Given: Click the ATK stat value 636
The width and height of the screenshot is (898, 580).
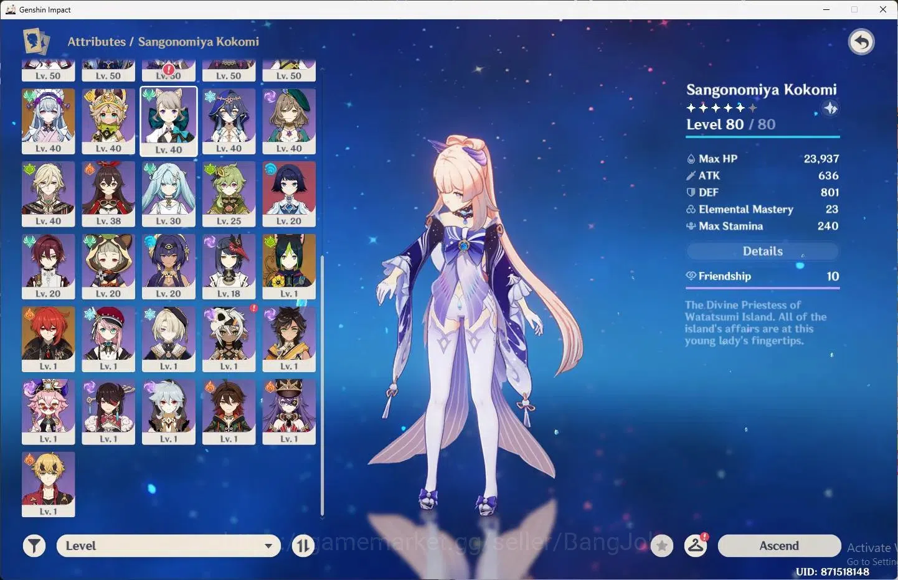Looking at the screenshot, I should point(828,175).
